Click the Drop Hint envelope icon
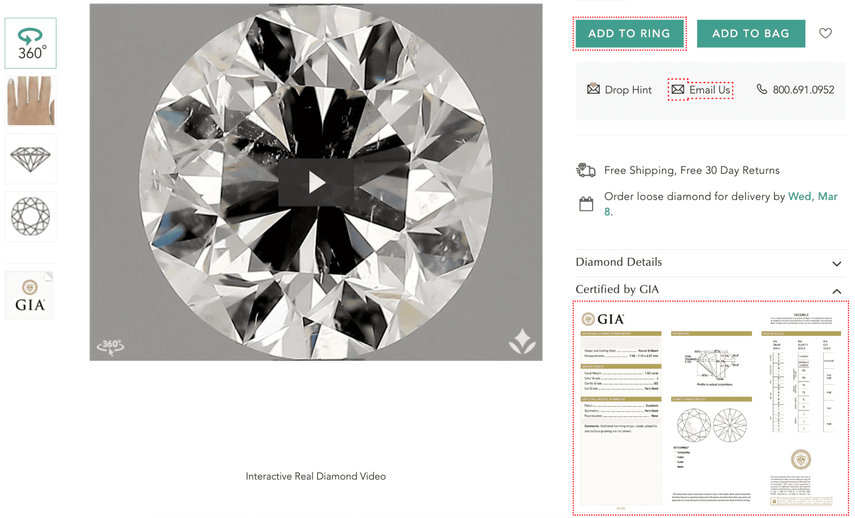Screen dimensions: 855x518 click(593, 89)
